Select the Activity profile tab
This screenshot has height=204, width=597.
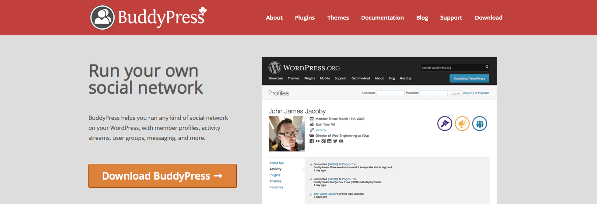coord(276,169)
